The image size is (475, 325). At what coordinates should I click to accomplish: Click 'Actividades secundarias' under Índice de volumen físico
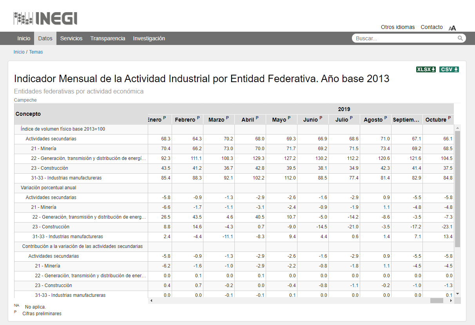click(51, 139)
